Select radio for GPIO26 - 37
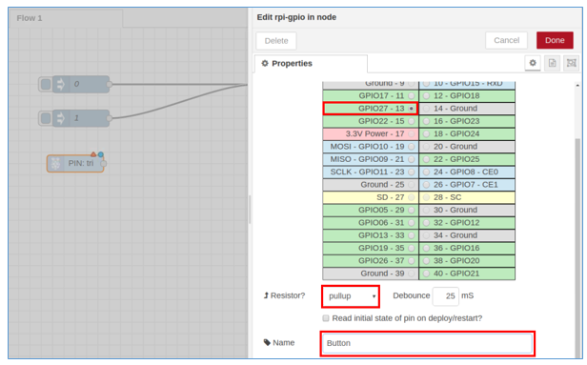587x365 pixels. coord(412,261)
